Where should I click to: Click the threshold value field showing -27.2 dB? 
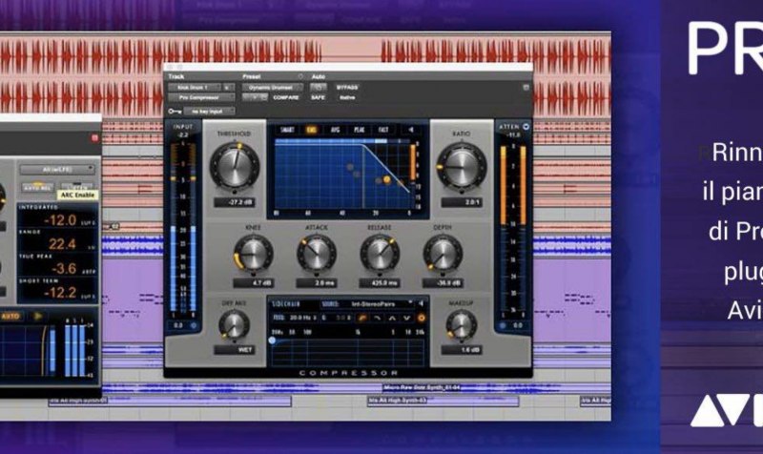click(233, 203)
